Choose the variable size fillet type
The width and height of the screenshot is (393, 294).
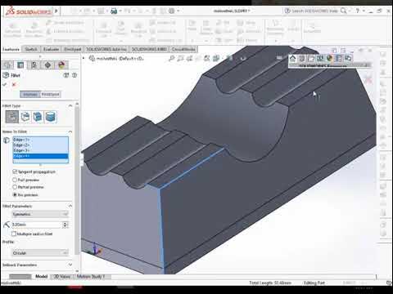pos(25,117)
